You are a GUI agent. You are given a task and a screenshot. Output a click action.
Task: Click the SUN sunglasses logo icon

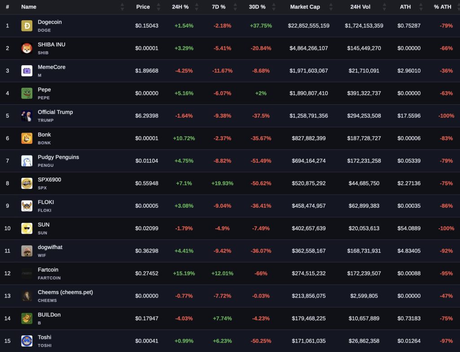click(x=27, y=228)
